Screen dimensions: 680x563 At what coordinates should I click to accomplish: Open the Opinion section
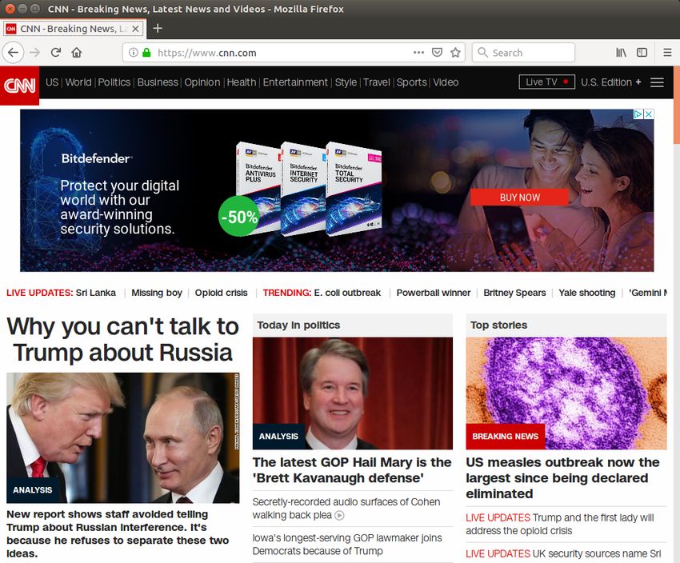[202, 82]
